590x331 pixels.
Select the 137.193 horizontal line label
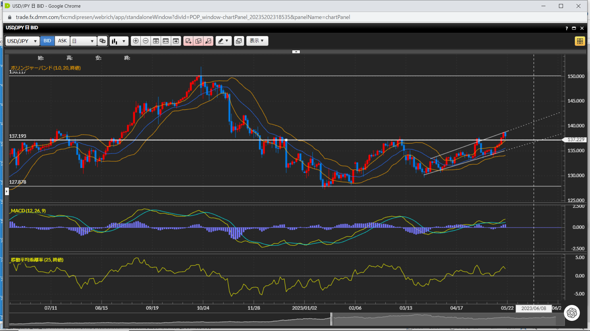tap(18, 136)
